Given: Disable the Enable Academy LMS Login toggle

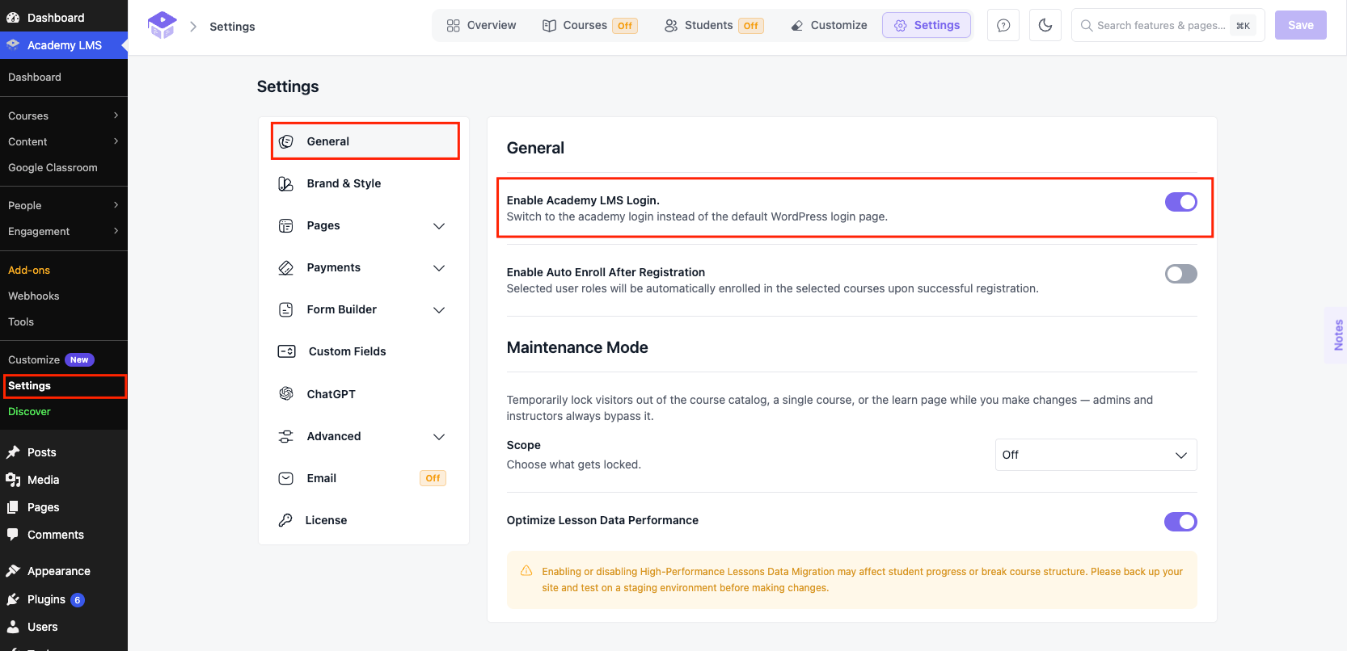Looking at the screenshot, I should (1180, 202).
